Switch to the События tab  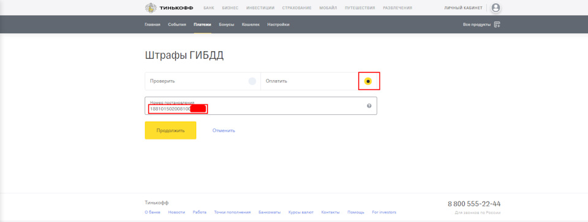(x=177, y=24)
